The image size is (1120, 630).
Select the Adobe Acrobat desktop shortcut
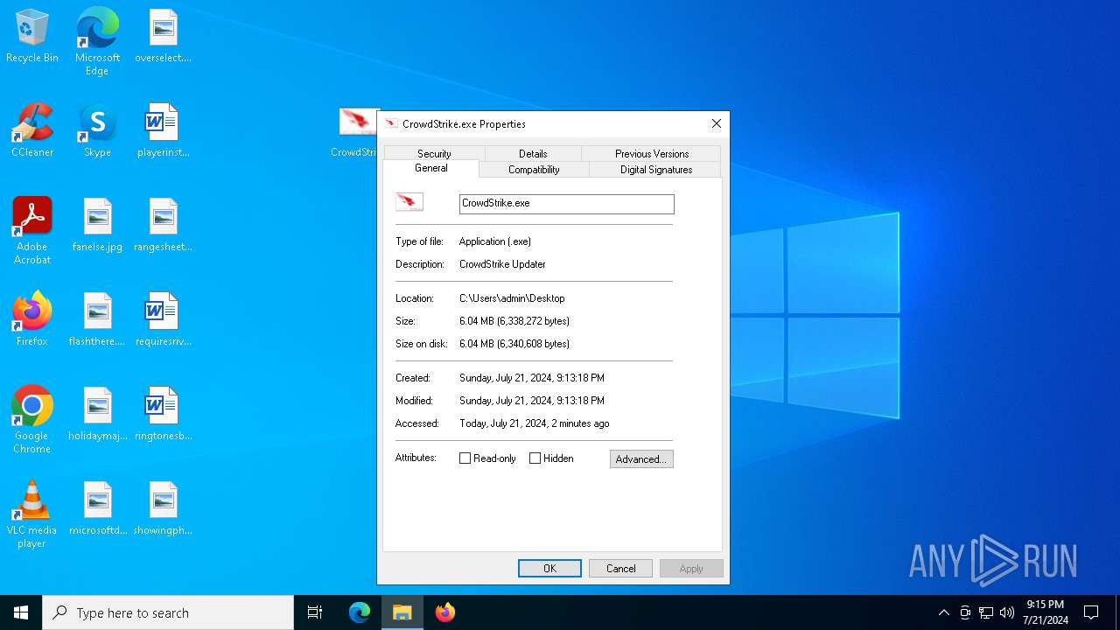point(32,231)
